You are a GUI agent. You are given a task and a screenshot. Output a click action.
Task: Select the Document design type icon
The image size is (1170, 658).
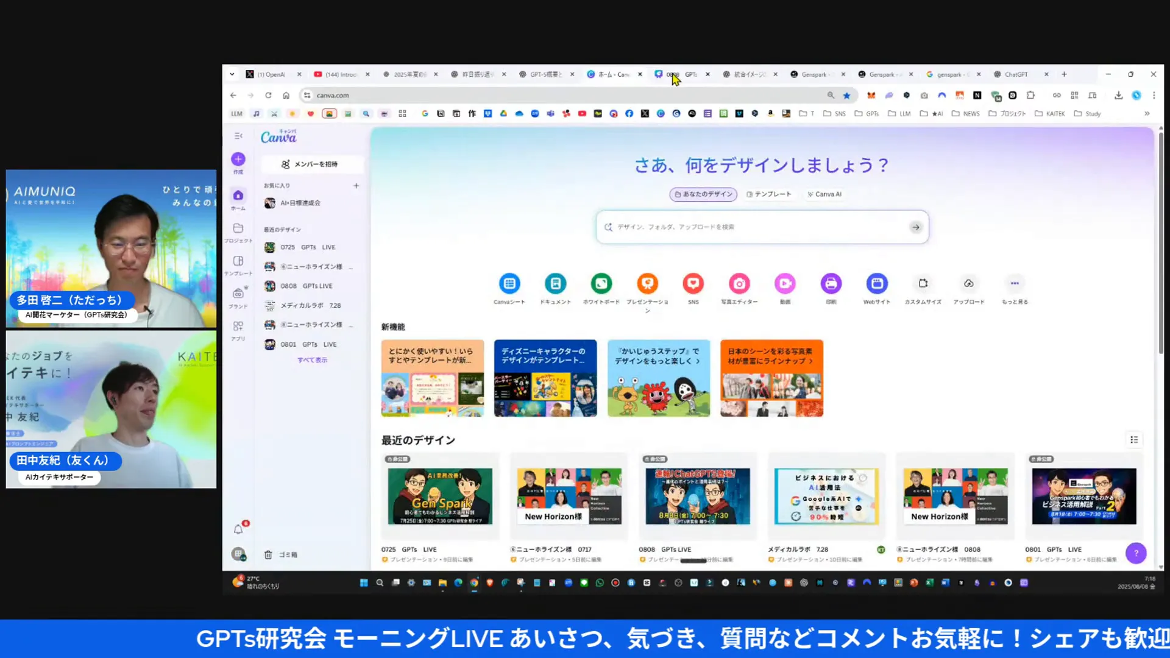(555, 283)
